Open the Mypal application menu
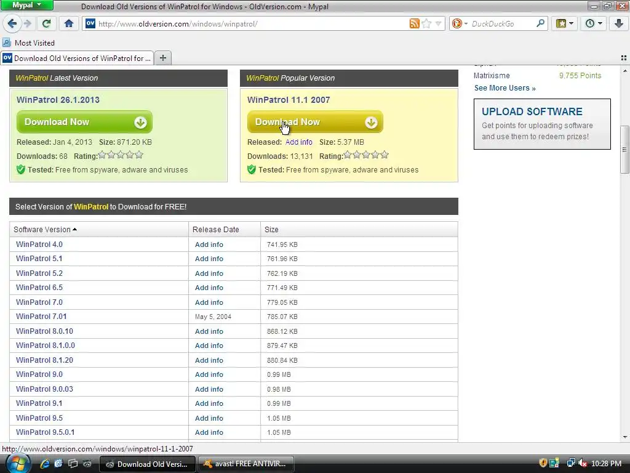630x473 pixels. (27, 5)
